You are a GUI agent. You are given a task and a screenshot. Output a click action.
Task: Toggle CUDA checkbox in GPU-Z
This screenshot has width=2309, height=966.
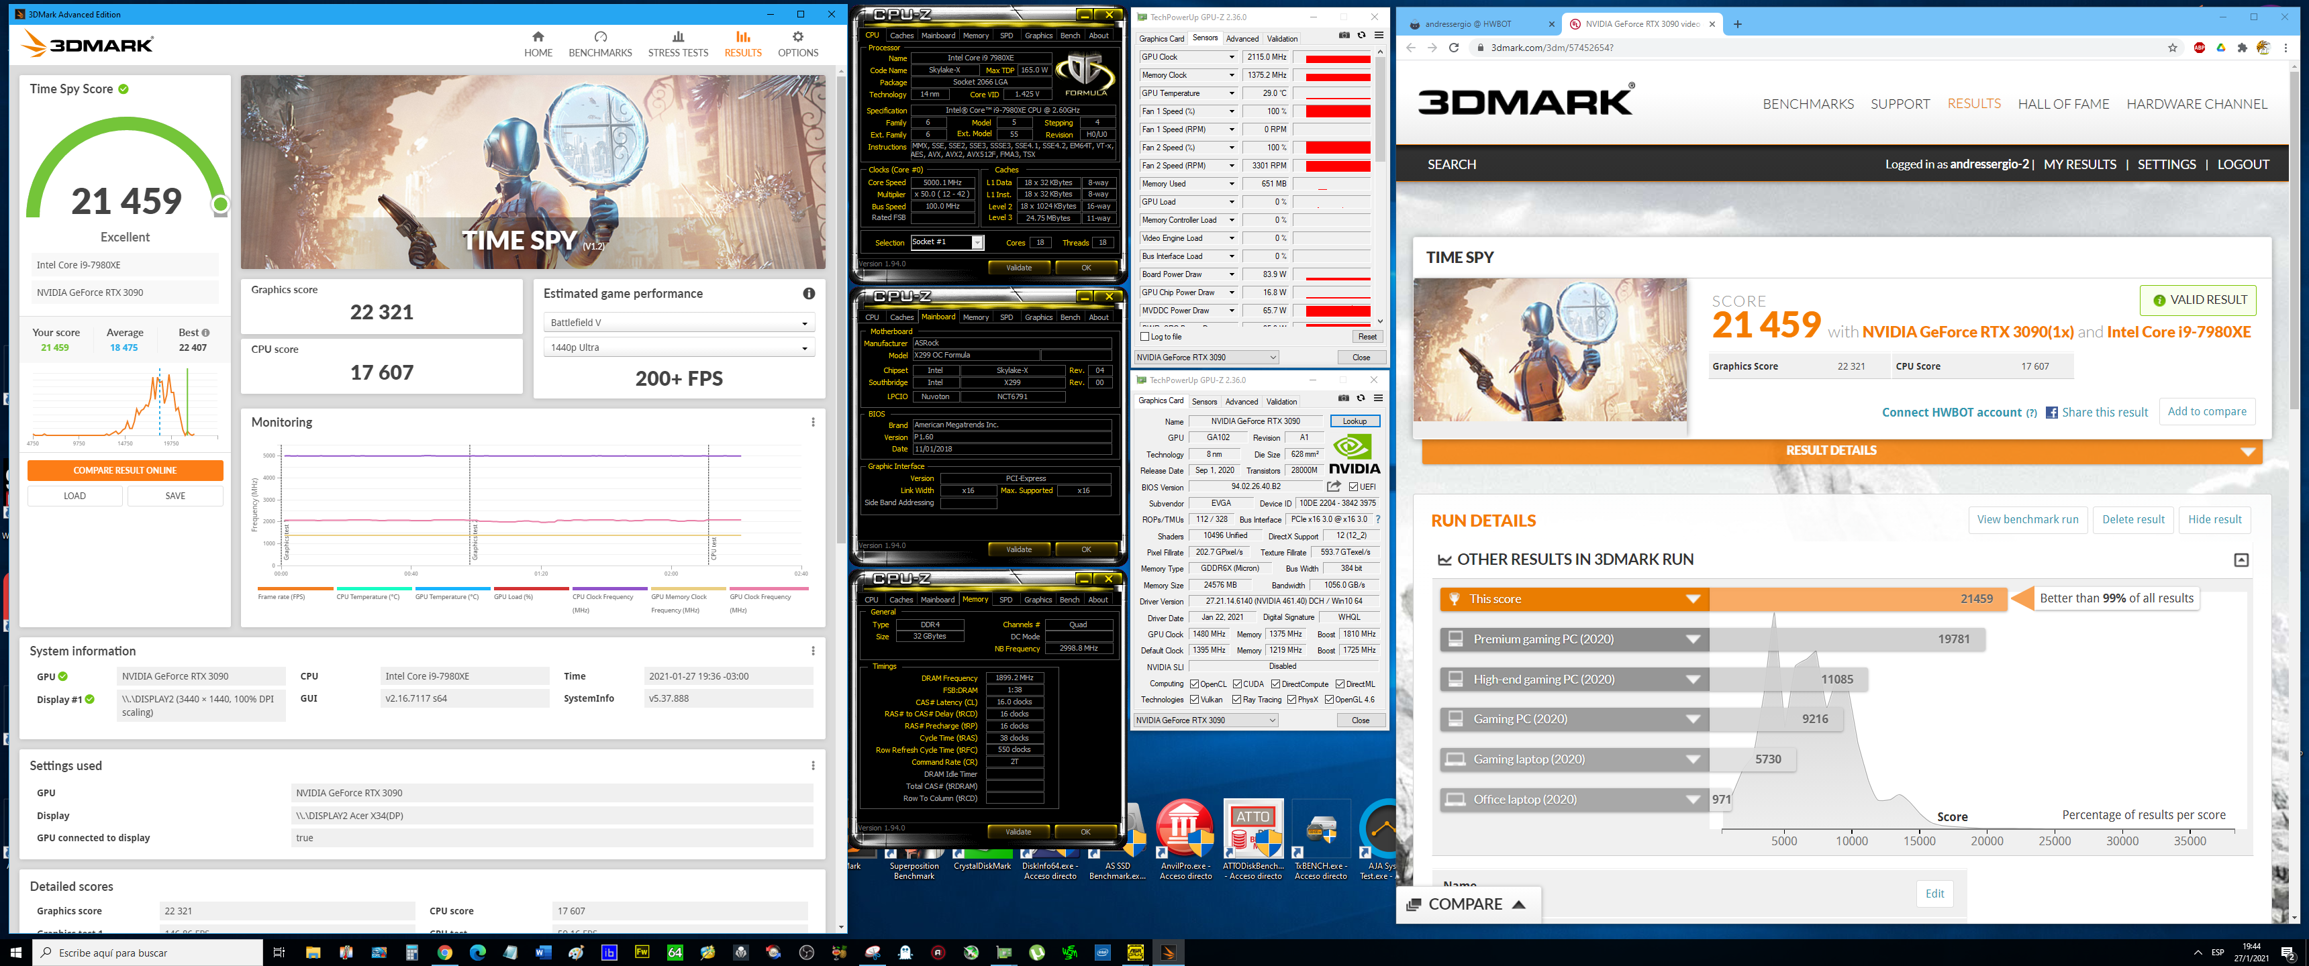1237,684
